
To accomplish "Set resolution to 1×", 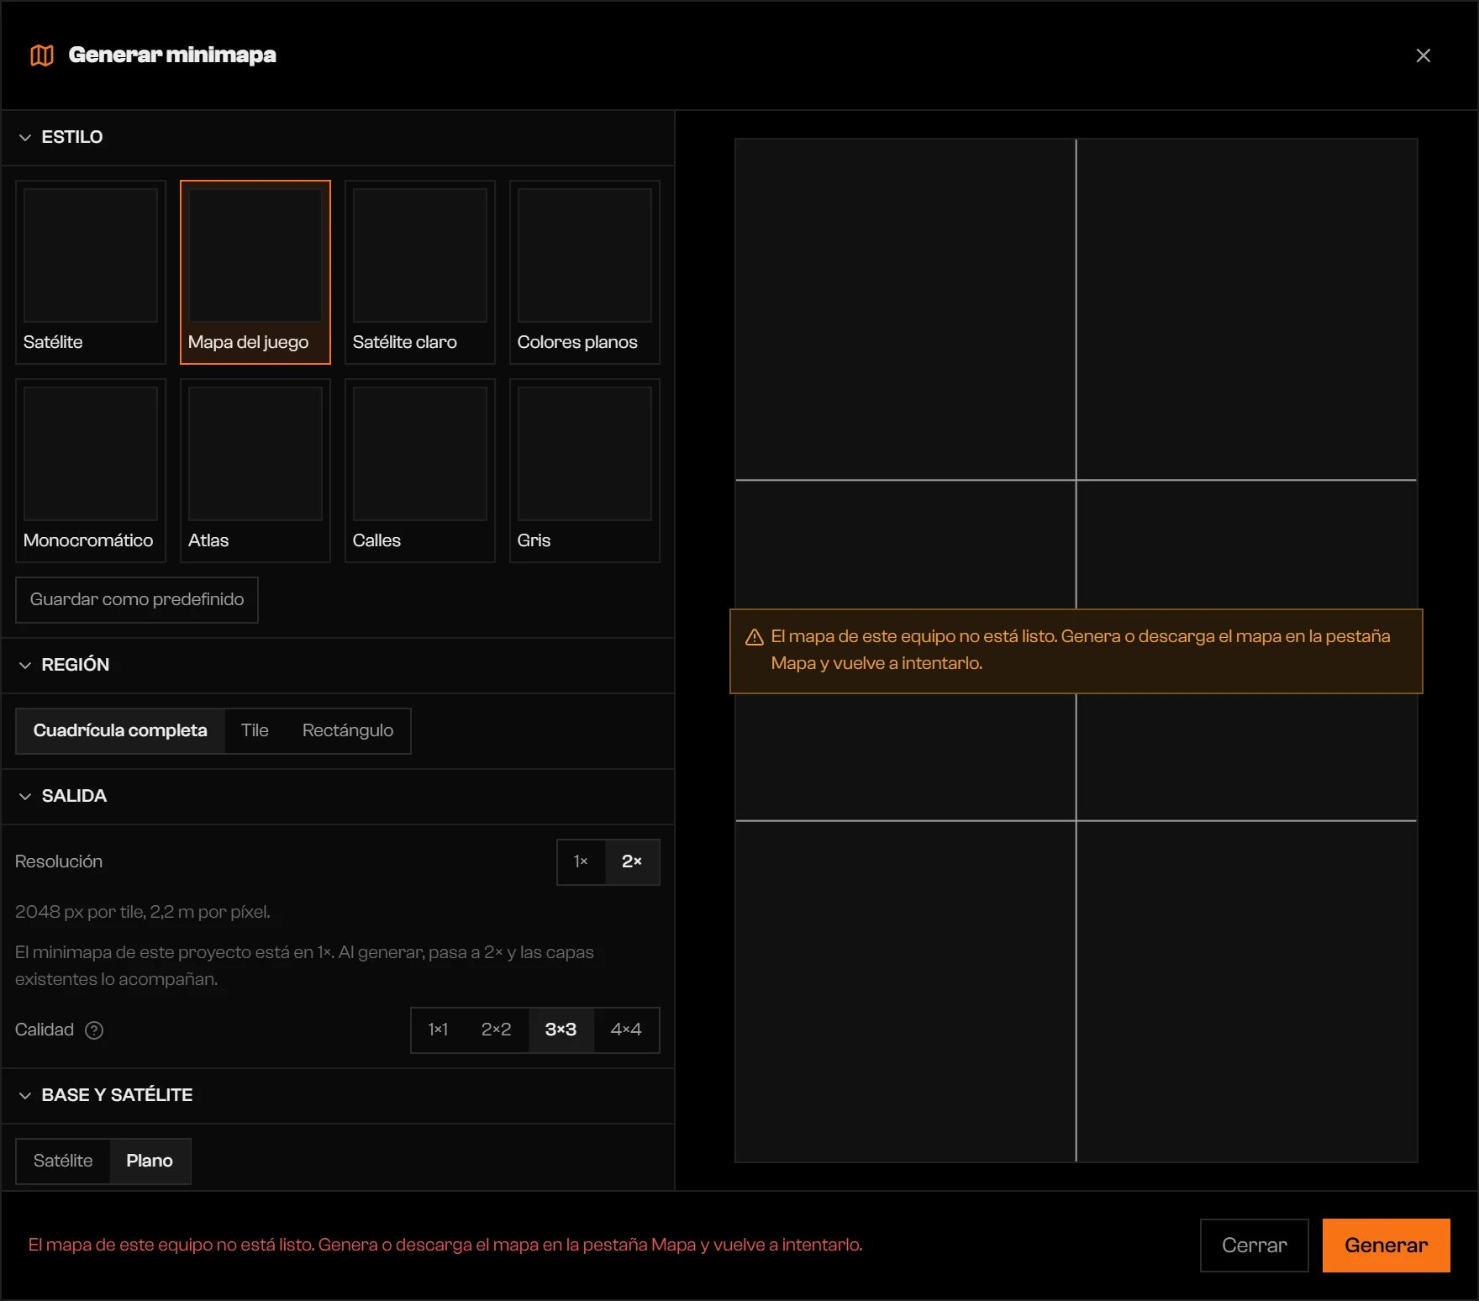I will coord(581,862).
